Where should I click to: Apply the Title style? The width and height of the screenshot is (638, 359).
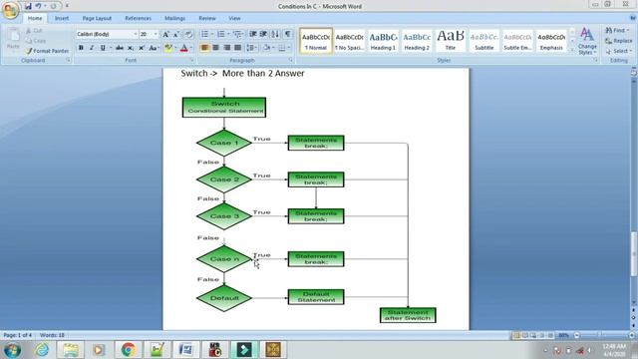[x=451, y=41]
